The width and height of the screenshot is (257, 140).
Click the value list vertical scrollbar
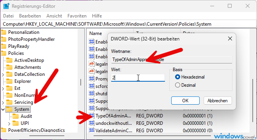(x=253, y=100)
